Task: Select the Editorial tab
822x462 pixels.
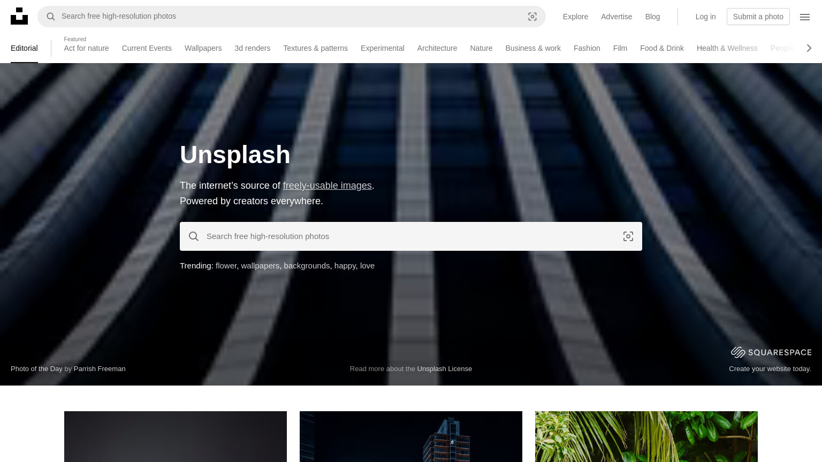Action: tap(24, 48)
